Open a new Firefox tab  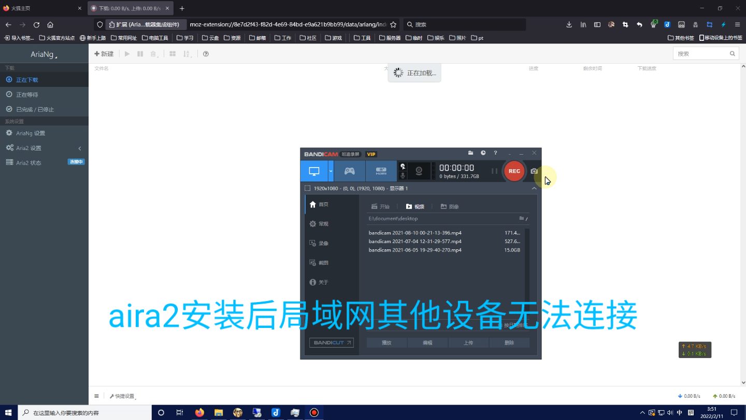182,8
